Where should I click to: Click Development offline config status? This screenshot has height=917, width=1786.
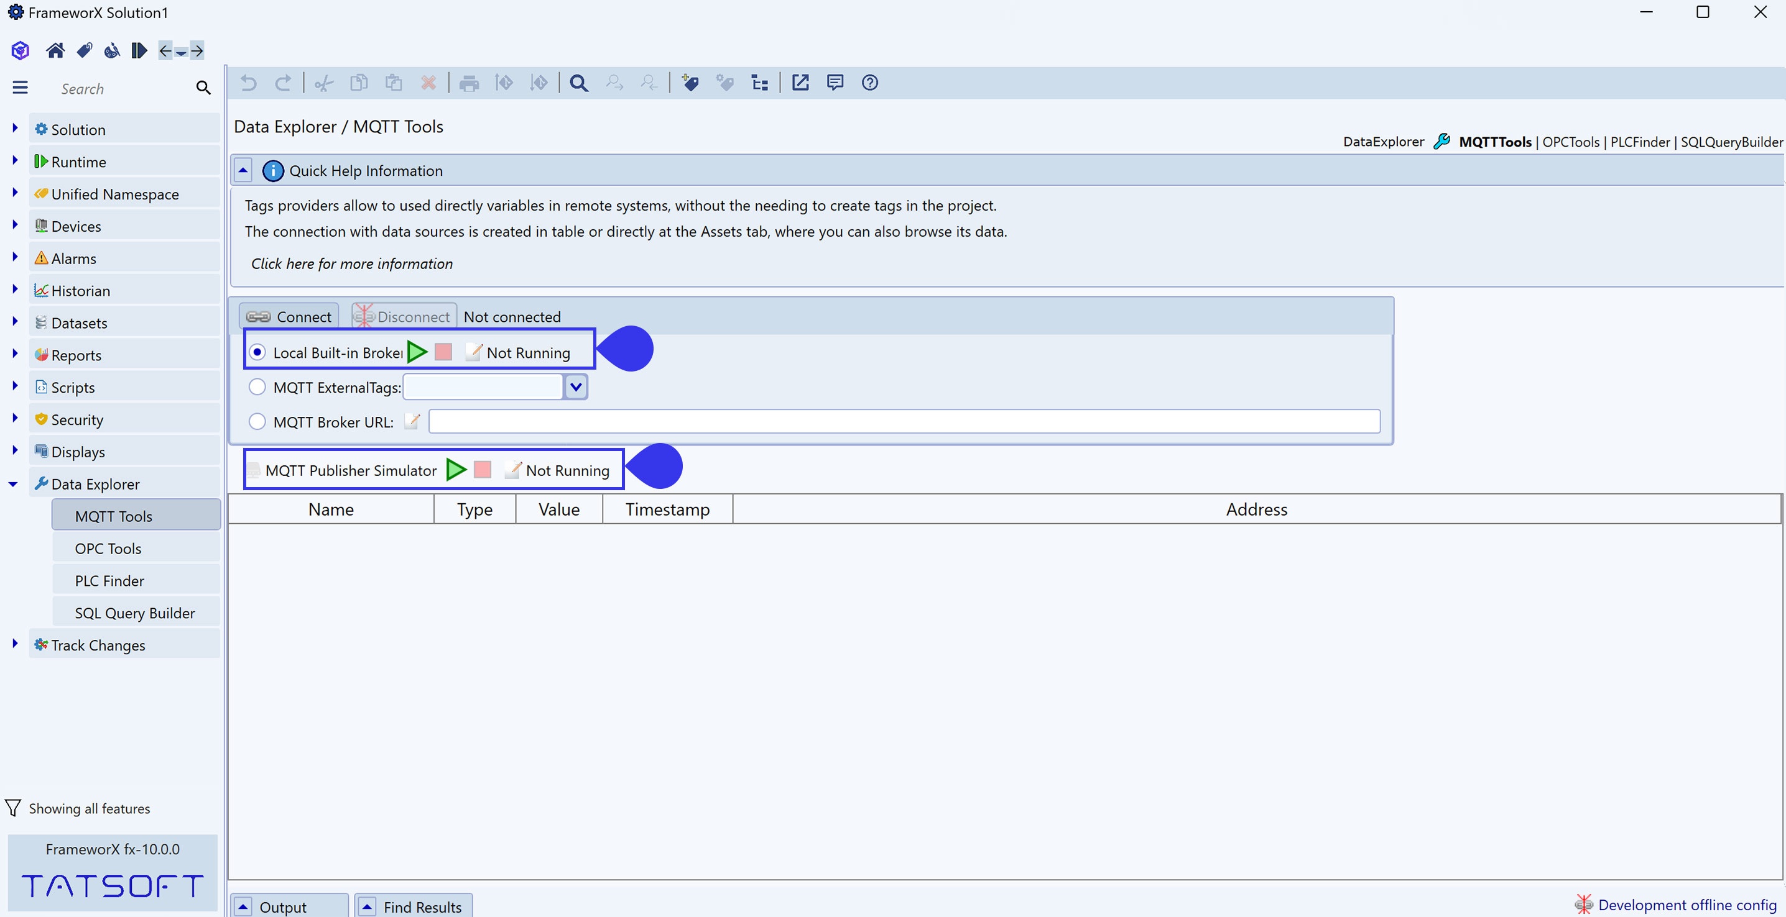(1676, 905)
